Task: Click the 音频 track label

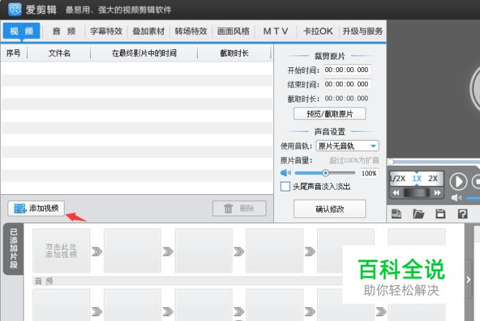Action: (x=44, y=281)
